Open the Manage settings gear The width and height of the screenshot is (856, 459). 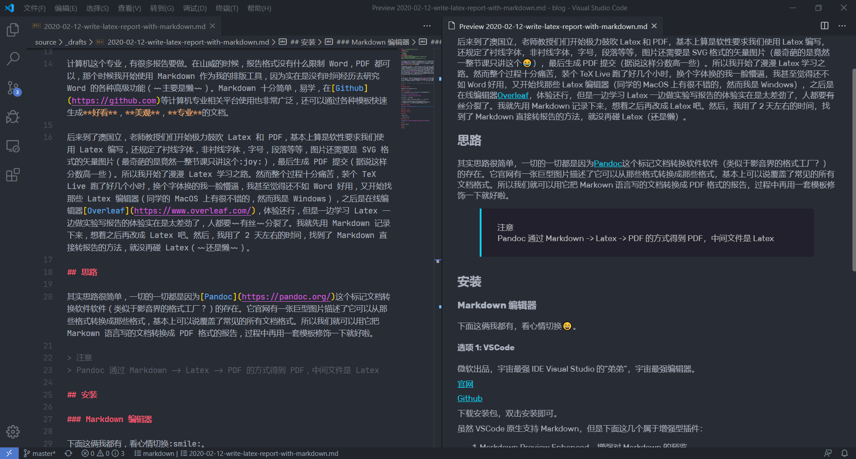pyautogui.click(x=12, y=431)
